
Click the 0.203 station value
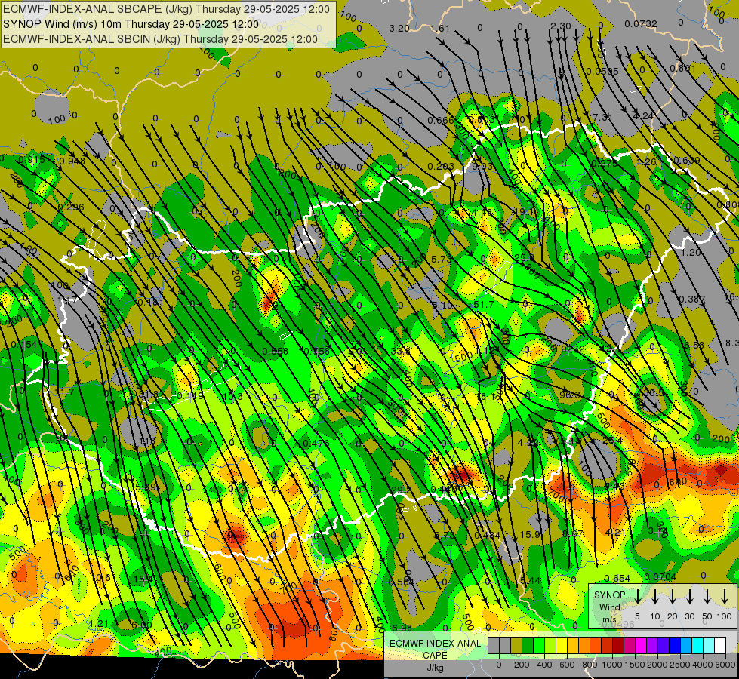tap(441, 166)
